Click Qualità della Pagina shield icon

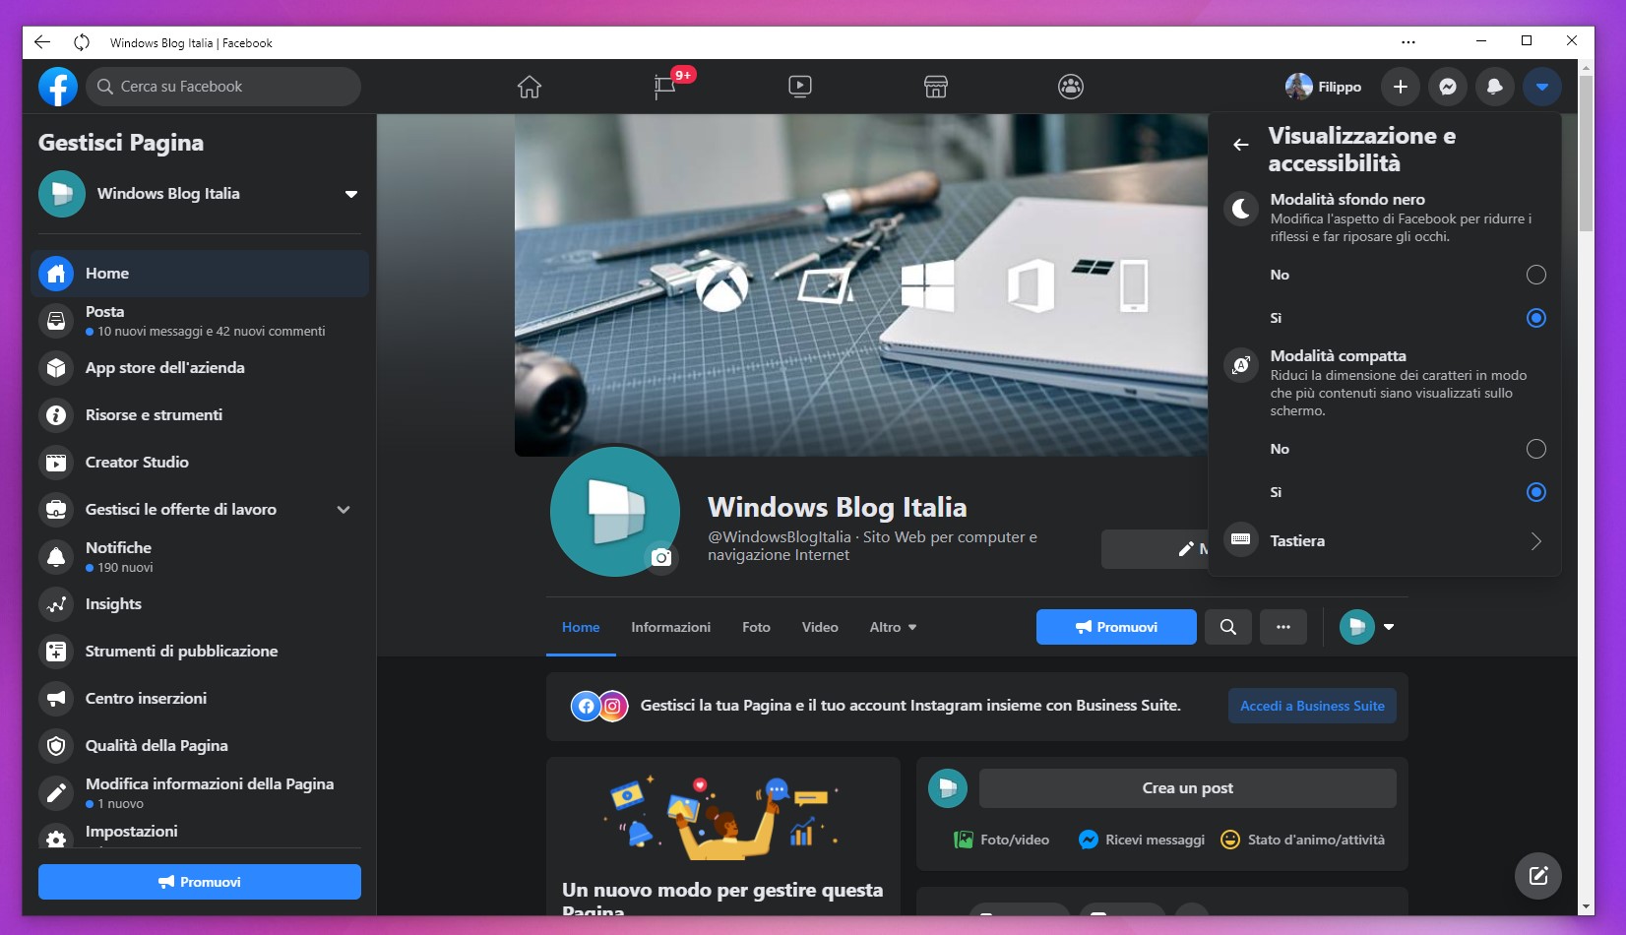tap(56, 746)
